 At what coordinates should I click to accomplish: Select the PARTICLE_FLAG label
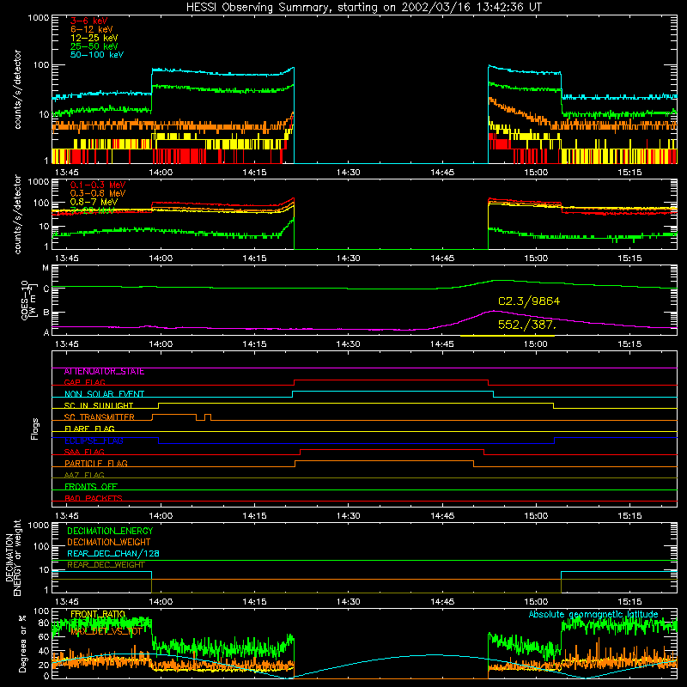96,464
